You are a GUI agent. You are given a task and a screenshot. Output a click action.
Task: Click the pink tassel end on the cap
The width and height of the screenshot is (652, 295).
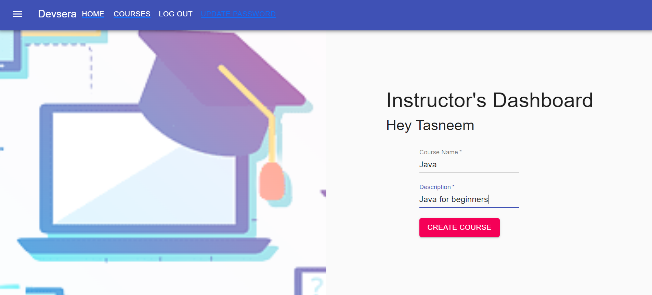272,181
